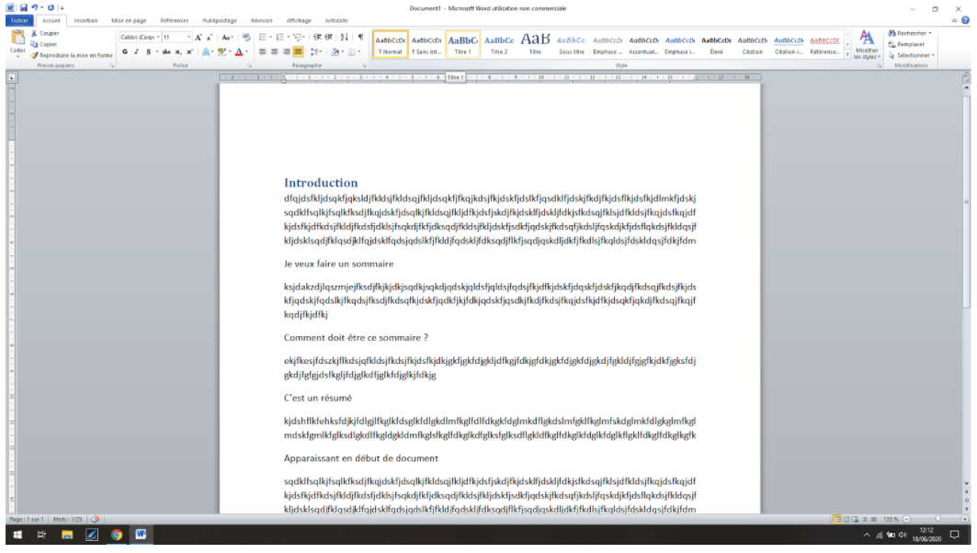The image size is (977, 553).
Task: Open the bullet list dropdown
Action: tap(270, 38)
